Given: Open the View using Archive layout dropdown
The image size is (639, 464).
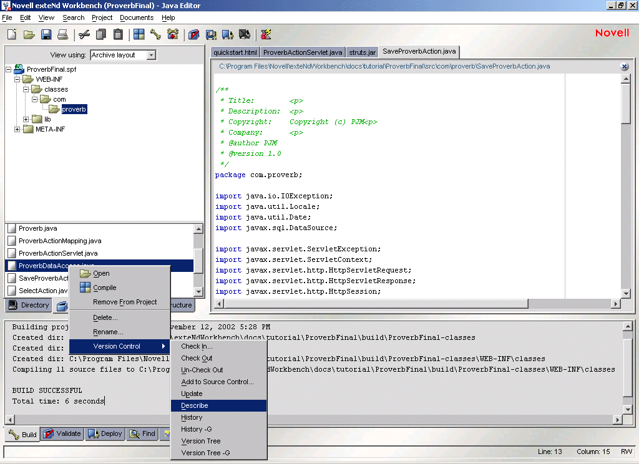Looking at the screenshot, I should (x=151, y=55).
